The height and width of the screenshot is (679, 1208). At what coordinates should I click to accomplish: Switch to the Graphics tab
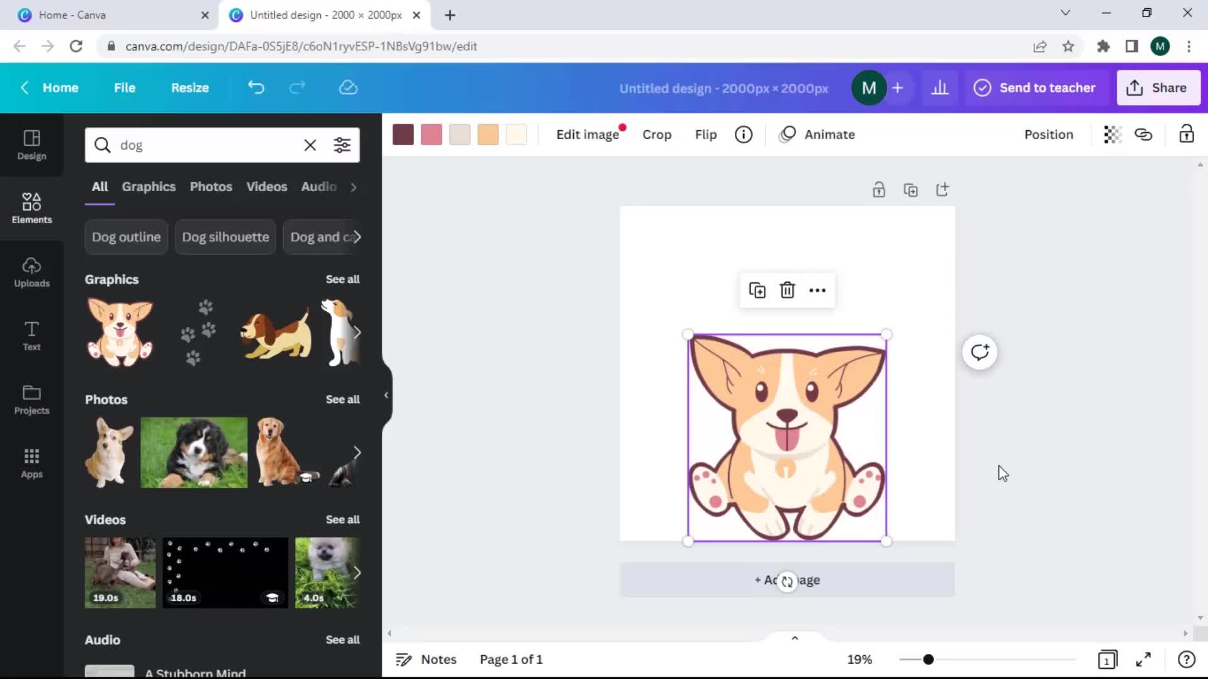pyautogui.click(x=148, y=187)
